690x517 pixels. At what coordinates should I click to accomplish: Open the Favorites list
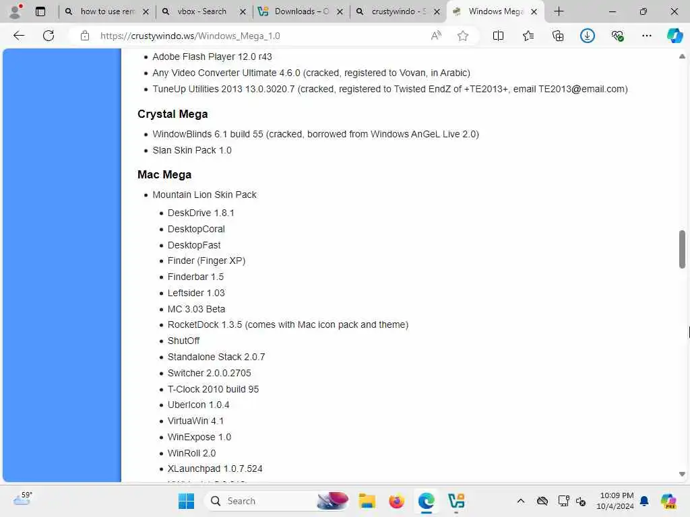(x=528, y=36)
